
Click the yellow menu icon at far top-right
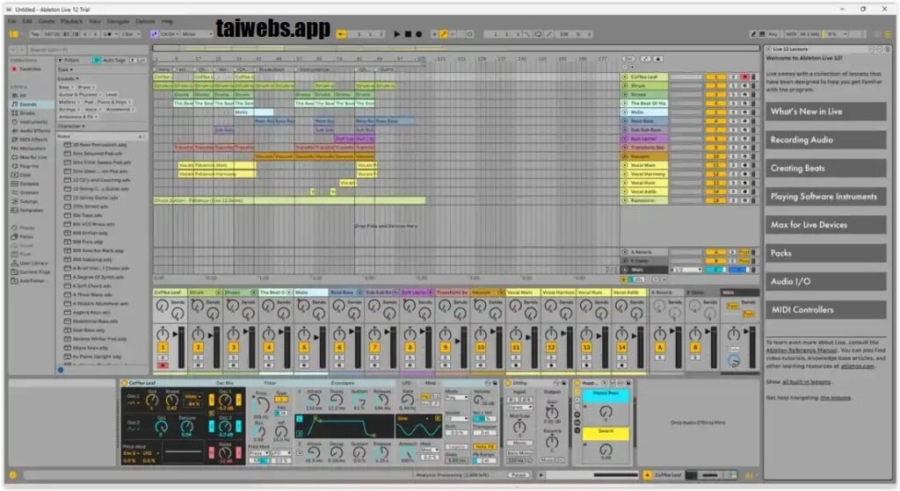pos(889,34)
